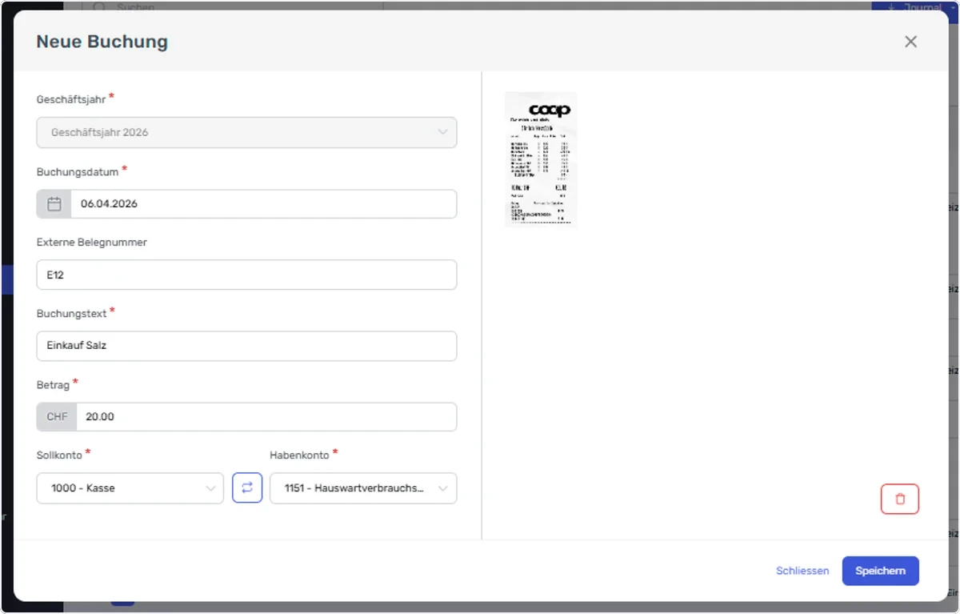
Task: Click the calendar icon beside Buchungsdatum
Action: point(54,204)
